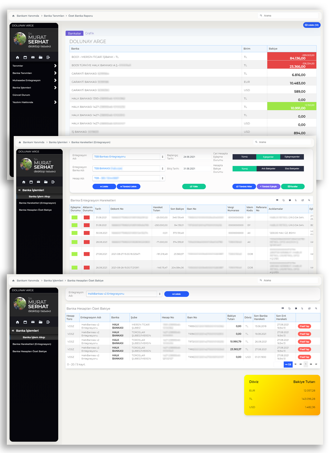Click the mail envelope icon in top sidebar
The height and width of the screenshot is (453, 330).
click(33, 57)
